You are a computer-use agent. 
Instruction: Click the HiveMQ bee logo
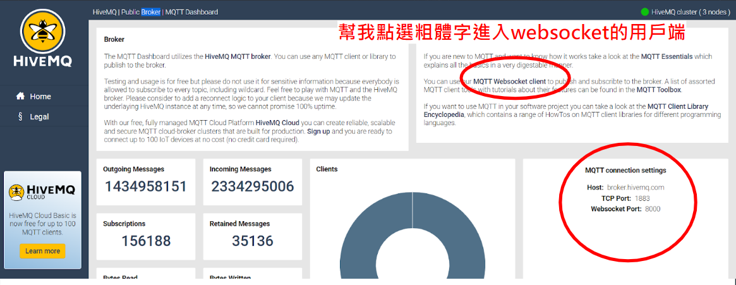tap(43, 39)
